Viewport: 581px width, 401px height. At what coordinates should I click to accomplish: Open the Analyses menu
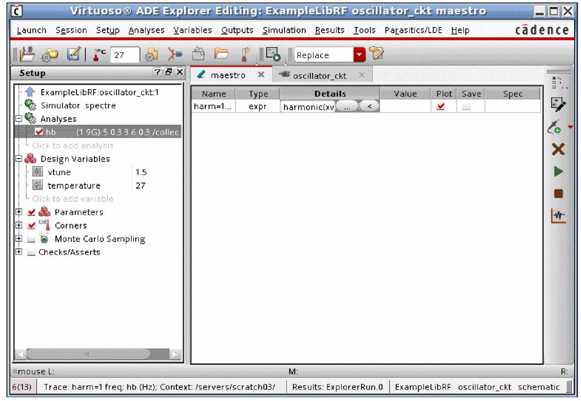pyautogui.click(x=147, y=30)
